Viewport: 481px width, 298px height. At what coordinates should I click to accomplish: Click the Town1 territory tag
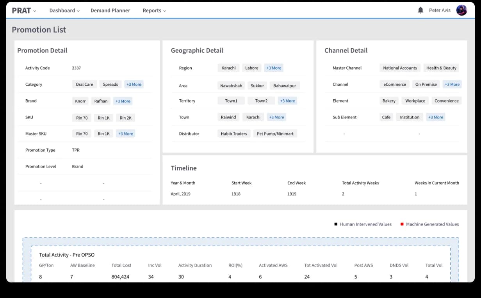click(231, 101)
